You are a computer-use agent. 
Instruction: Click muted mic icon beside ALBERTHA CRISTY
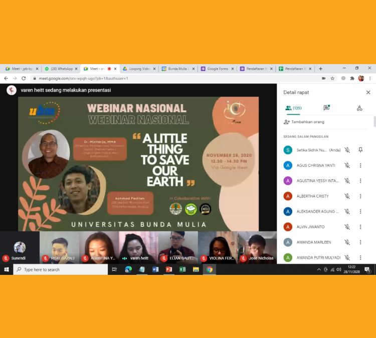pos(347,196)
